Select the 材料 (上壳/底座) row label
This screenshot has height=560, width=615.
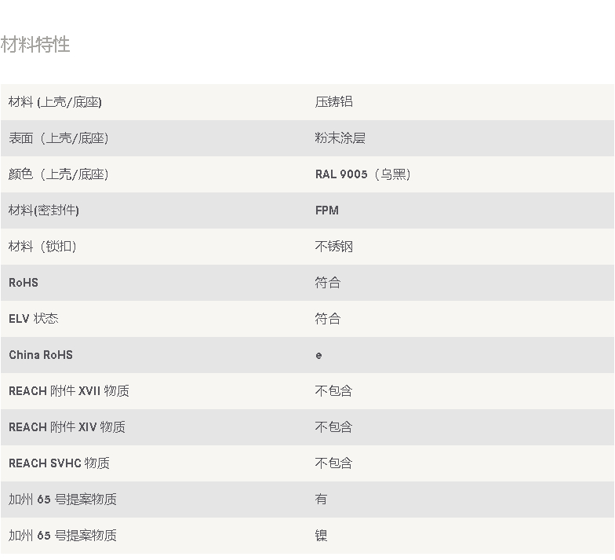coord(55,102)
